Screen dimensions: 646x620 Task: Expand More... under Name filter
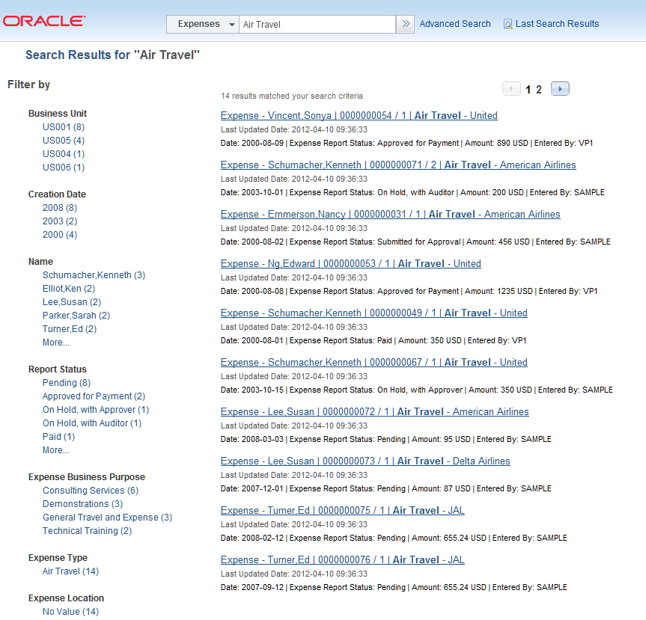pyautogui.click(x=56, y=343)
